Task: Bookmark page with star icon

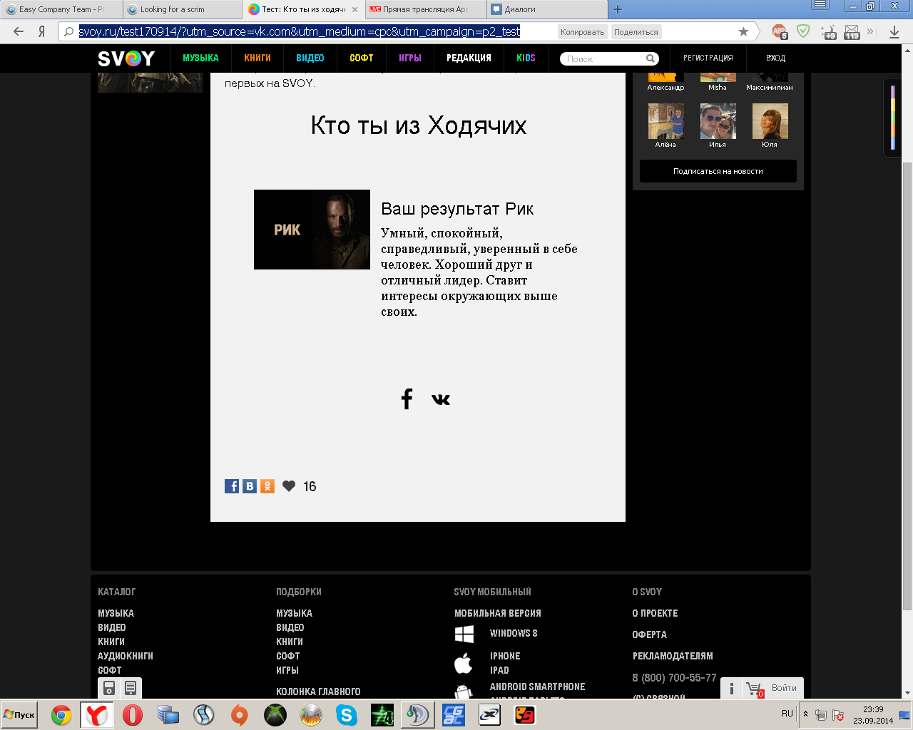Action: 743,31
